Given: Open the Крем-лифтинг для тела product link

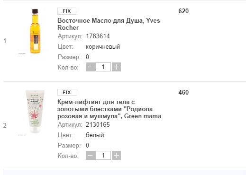Looking at the screenshot, I should [x=109, y=109].
